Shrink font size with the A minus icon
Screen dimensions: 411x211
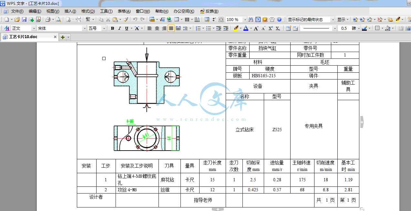click(263, 28)
